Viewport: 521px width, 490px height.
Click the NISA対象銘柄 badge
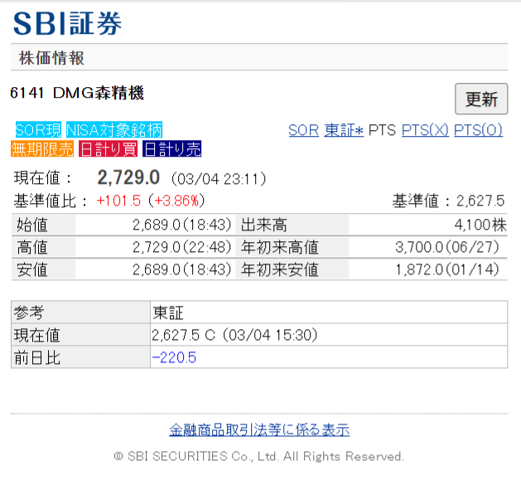click(x=114, y=129)
